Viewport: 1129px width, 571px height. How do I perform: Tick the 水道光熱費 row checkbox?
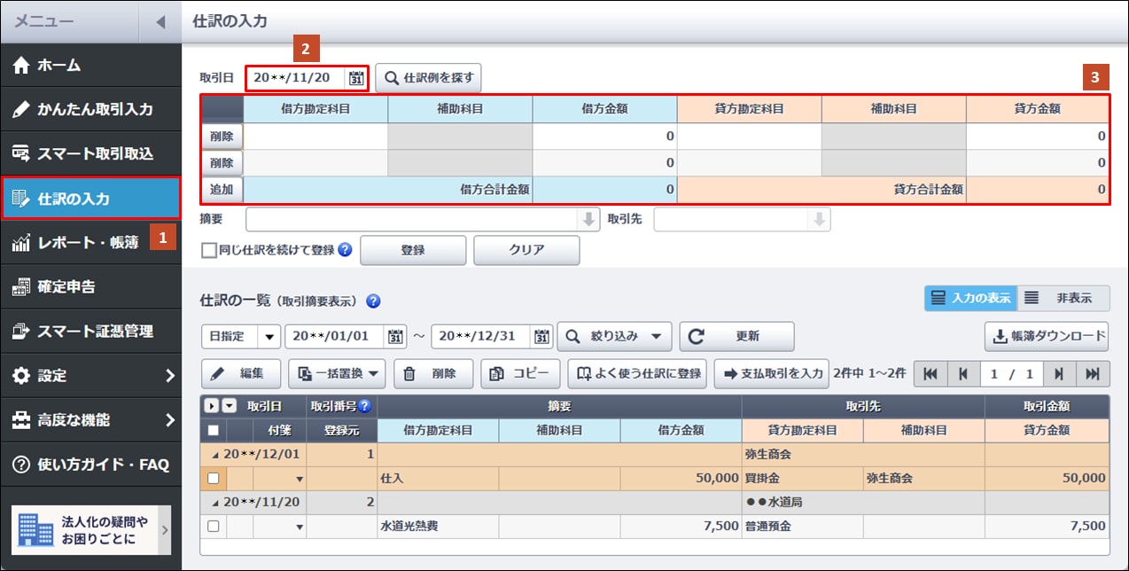tap(213, 526)
